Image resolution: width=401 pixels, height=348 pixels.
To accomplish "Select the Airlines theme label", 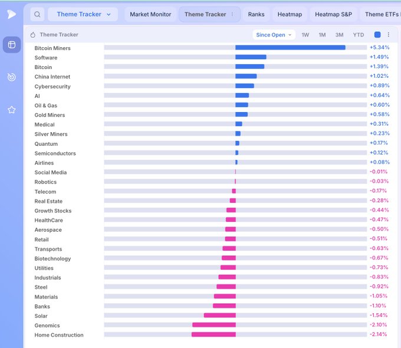I will coord(44,163).
